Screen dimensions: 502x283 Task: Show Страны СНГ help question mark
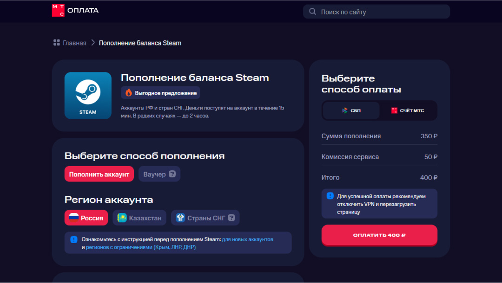[231, 218]
